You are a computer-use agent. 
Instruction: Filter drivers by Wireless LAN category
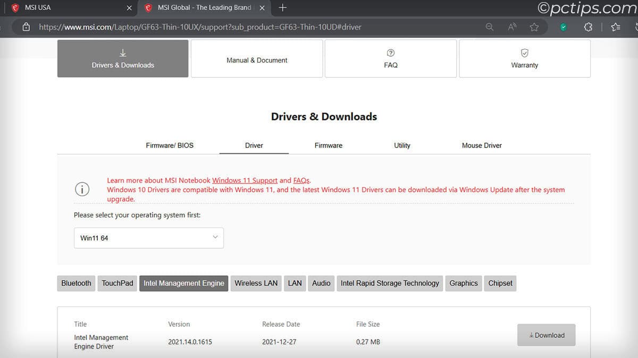pos(256,283)
